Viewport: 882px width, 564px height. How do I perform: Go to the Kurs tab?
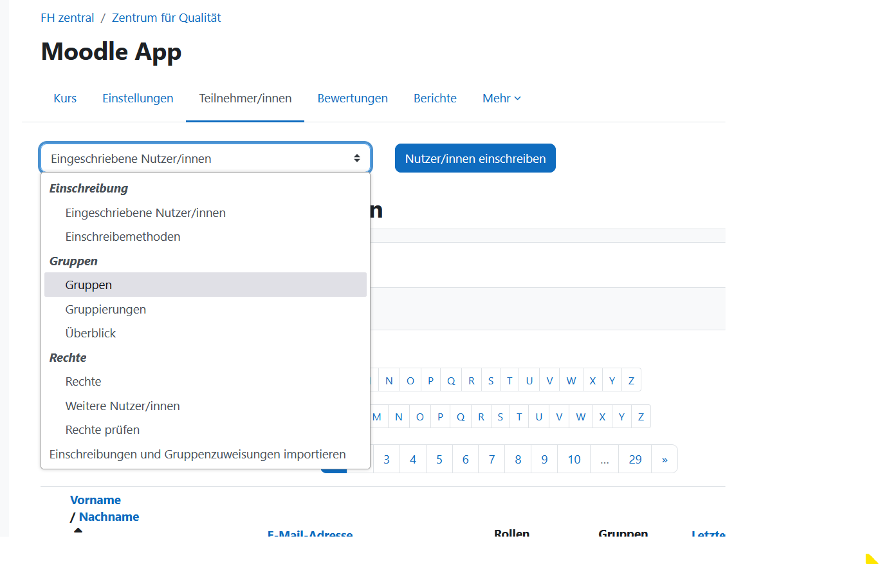coord(65,99)
